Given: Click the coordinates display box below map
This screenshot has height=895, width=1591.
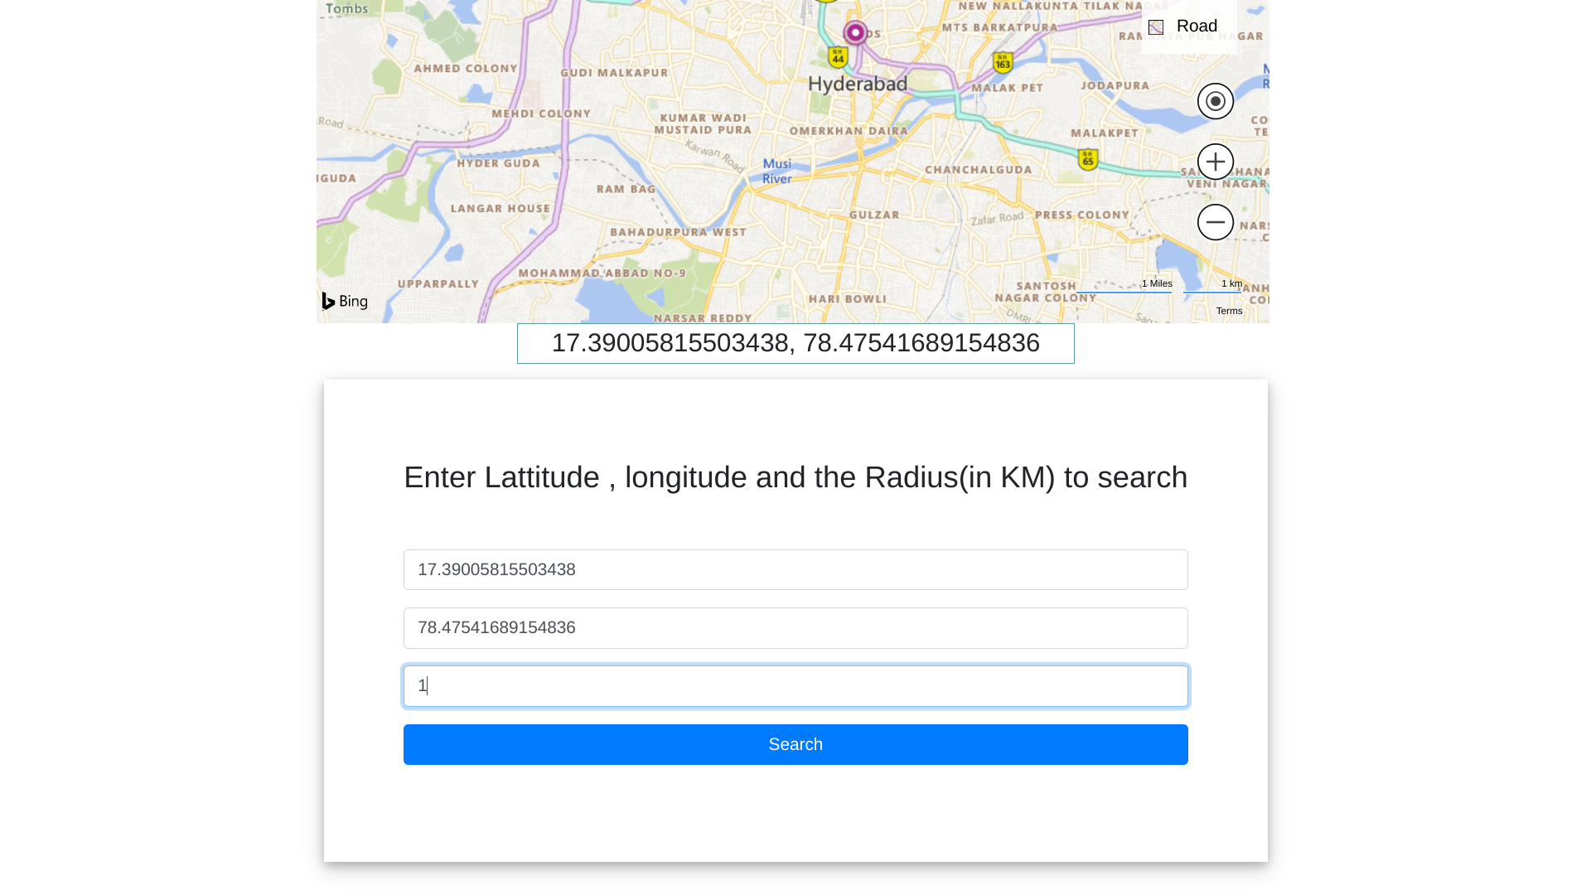Looking at the screenshot, I should [795, 343].
